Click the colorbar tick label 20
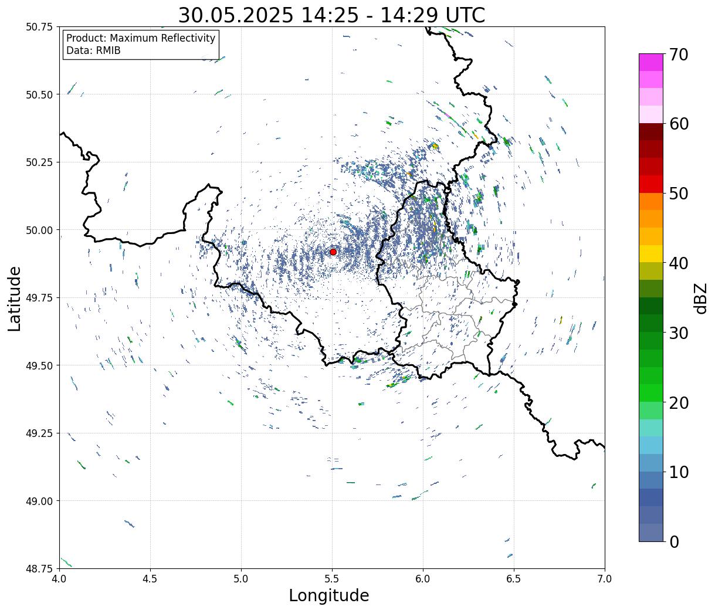The image size is (715, 610). (x=679, y=402)
